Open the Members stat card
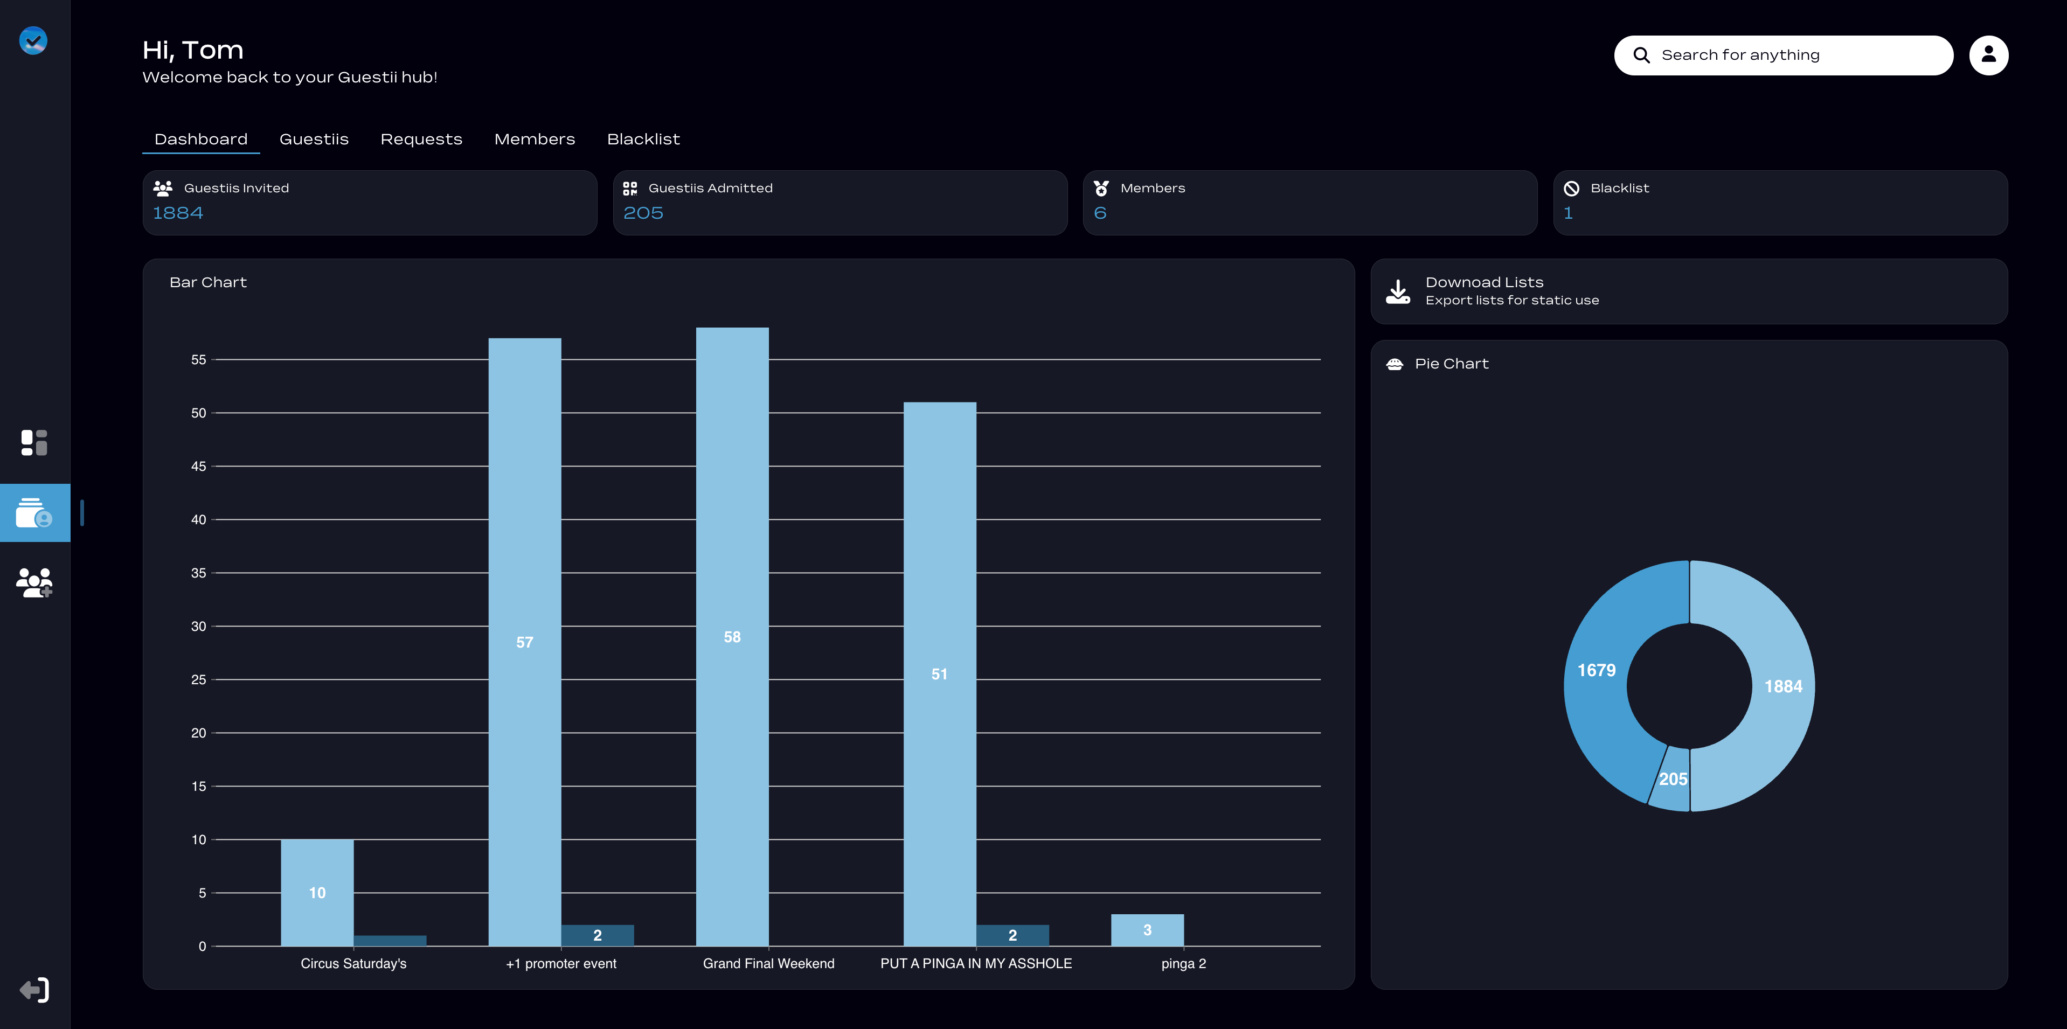 point(1310,202)
